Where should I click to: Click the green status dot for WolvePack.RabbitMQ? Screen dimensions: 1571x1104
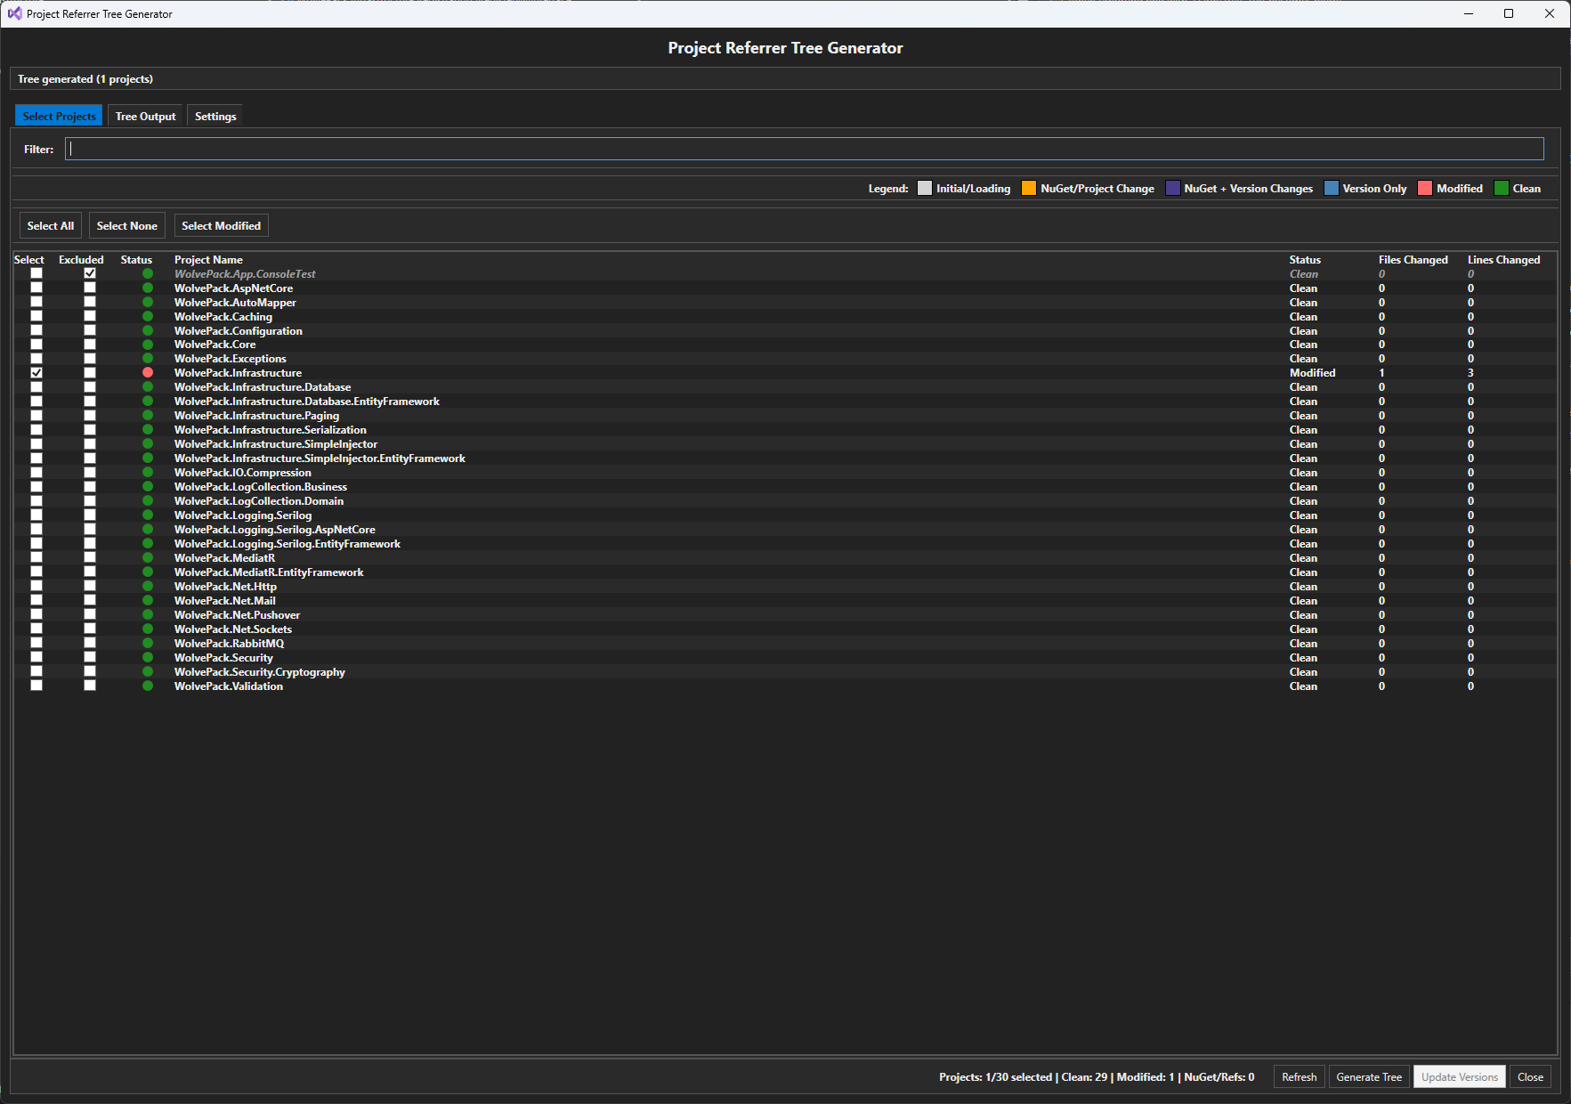tap(148, 643)
